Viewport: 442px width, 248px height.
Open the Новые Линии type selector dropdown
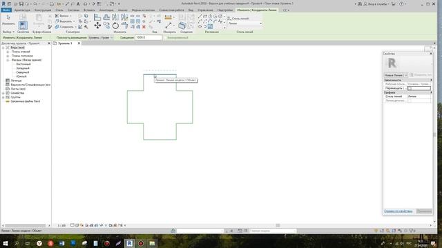pyautogui.click(x=396, y=75)
